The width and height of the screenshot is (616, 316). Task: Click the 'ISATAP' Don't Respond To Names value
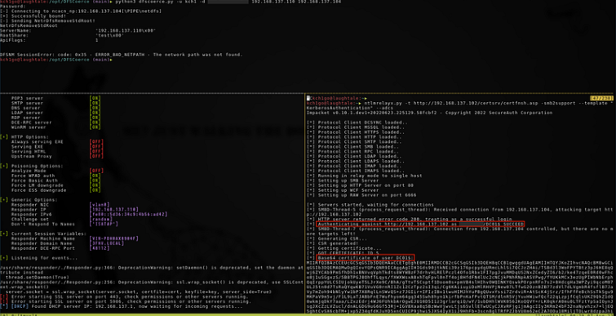(104, 224)
